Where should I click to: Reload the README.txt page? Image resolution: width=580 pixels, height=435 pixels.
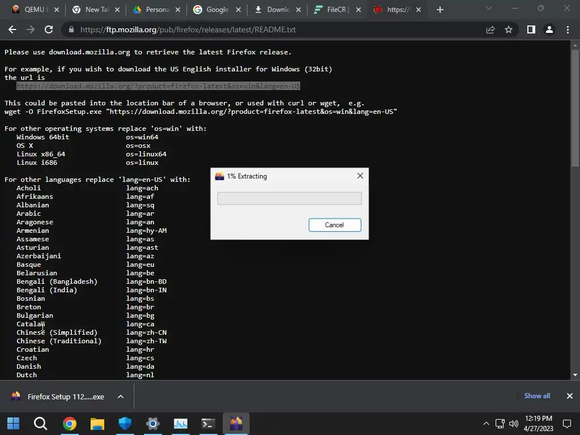pos(49,29)
